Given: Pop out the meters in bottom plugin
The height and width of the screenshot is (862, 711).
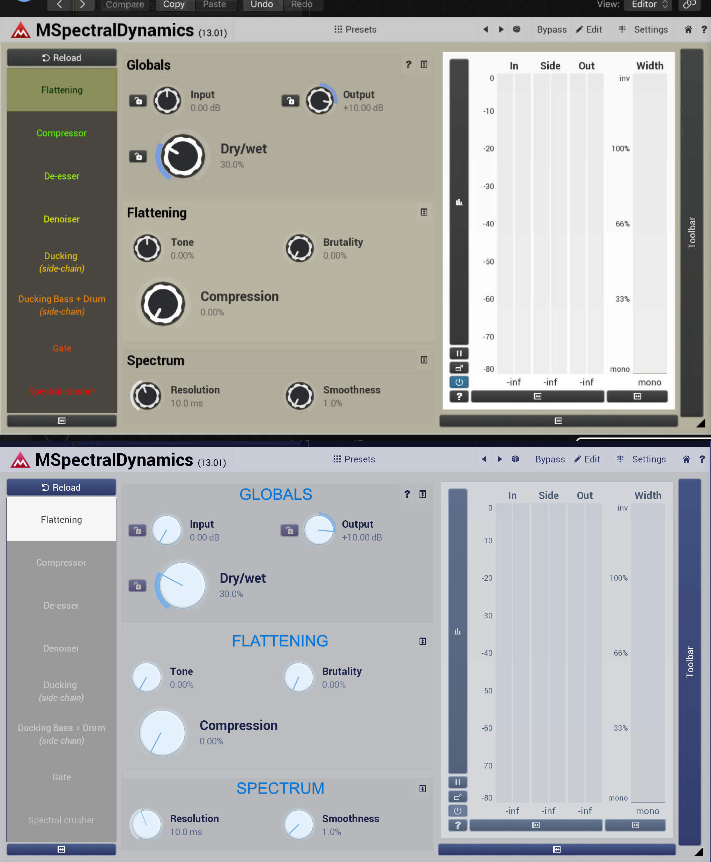Looking at the screenshot, I should tap(458, 797).
